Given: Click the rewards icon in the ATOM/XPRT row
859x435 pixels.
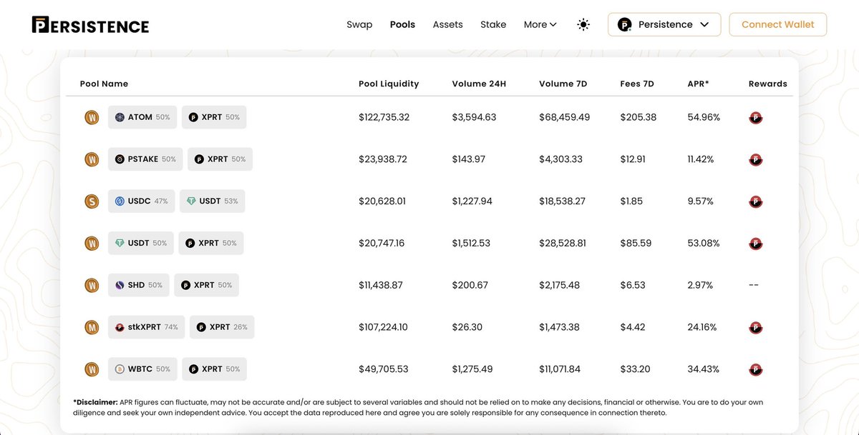Looking at the screenshot, I should coord(755,118).
